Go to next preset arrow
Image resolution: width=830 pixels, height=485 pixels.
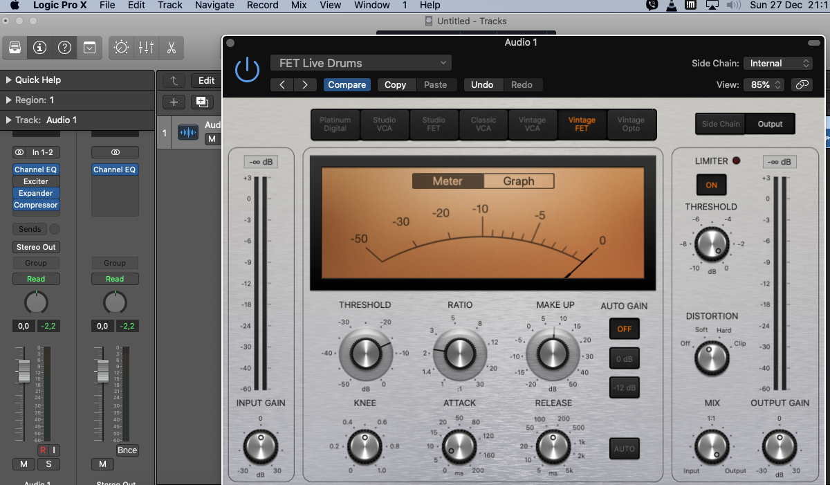tap(305, 84)
